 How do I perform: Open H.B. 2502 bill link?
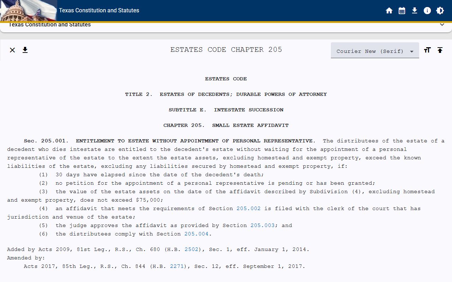point(191,249)
